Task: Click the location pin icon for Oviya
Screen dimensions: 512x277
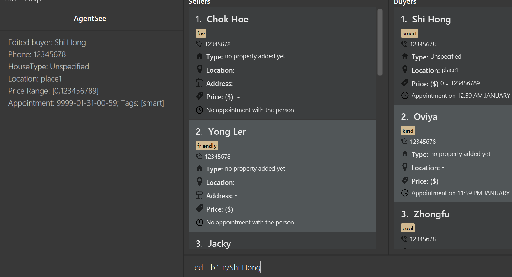Action: coord(405,167)
